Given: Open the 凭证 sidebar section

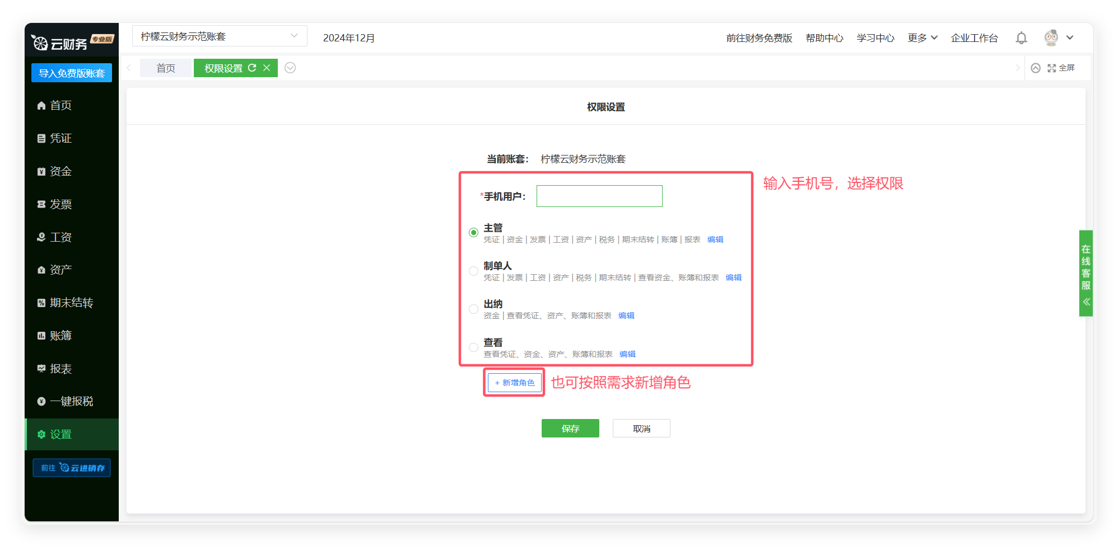Looking at the screenshot, I should 60,138.
